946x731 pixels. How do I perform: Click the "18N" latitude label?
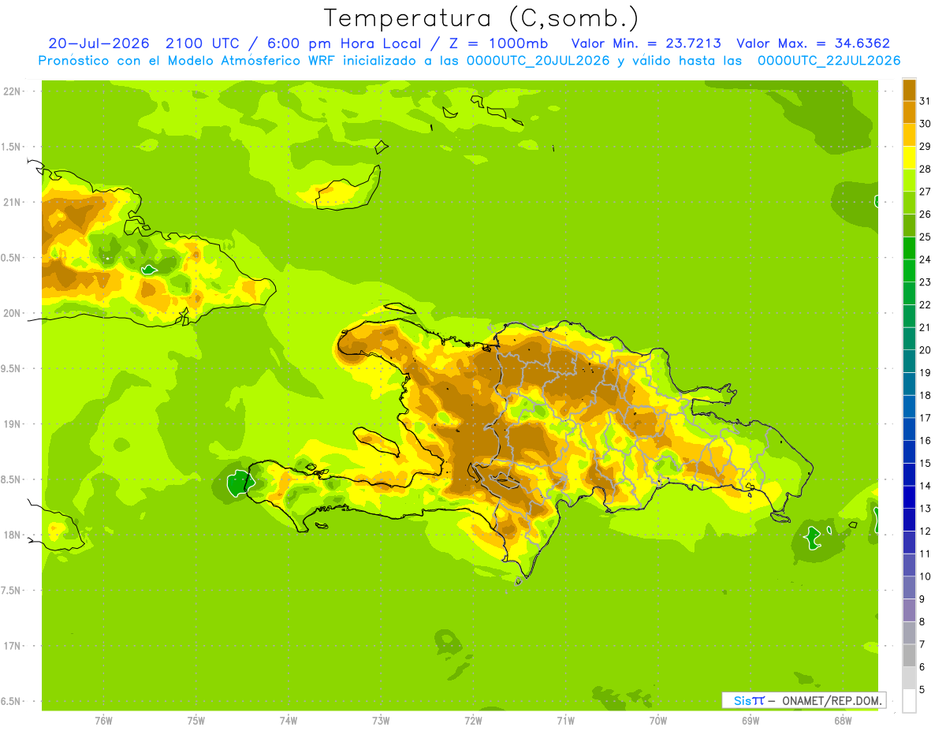click(x=13, y=535)
